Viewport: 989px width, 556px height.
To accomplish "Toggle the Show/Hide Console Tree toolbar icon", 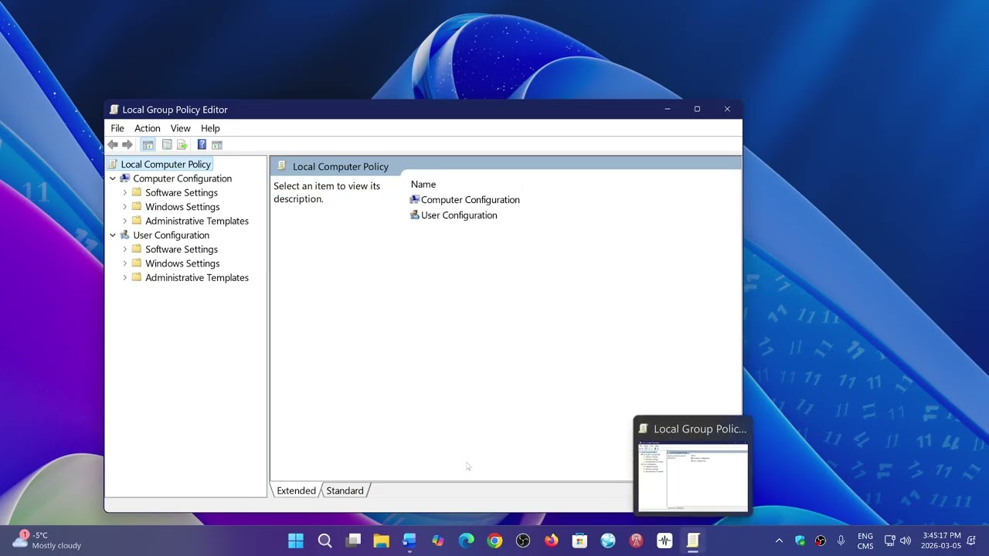I will coord(148,144).
